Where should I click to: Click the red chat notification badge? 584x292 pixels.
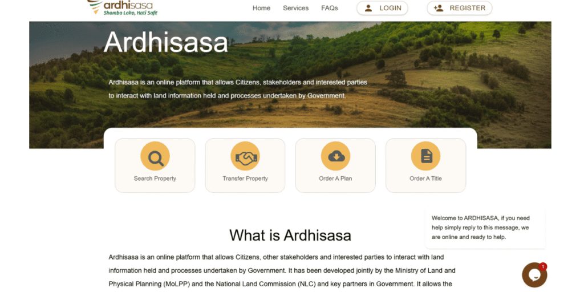(x=543, y=267)
